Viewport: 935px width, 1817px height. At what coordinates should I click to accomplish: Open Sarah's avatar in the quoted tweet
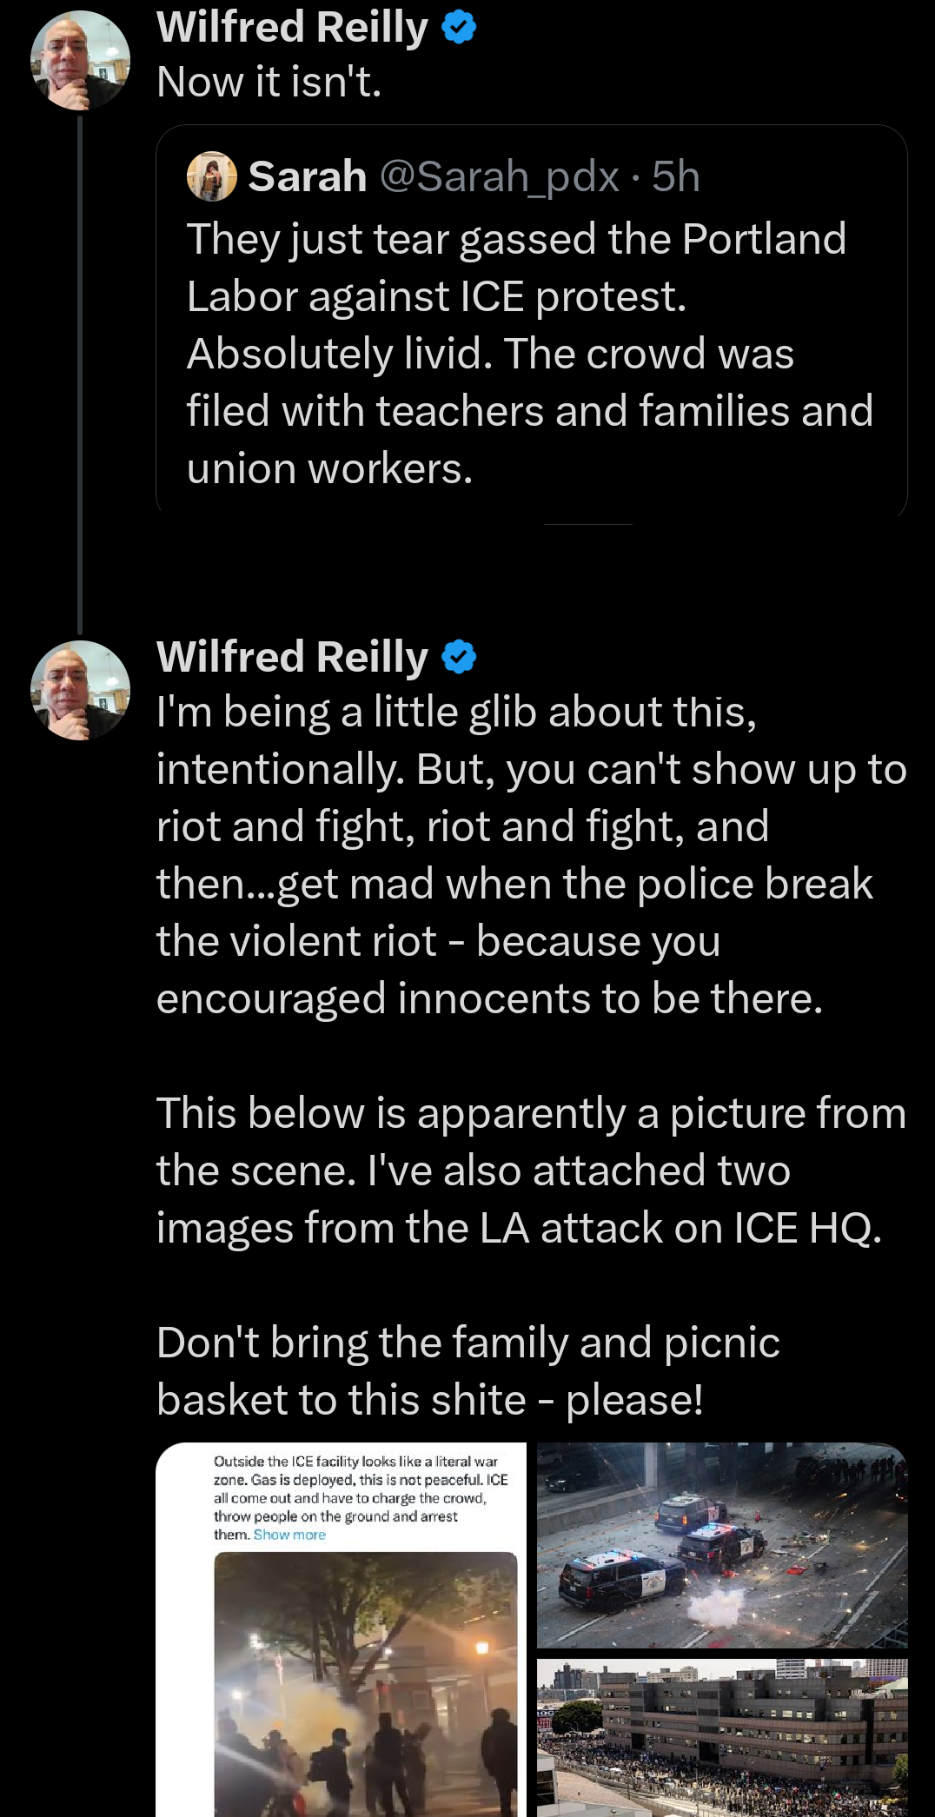(212, 176)
